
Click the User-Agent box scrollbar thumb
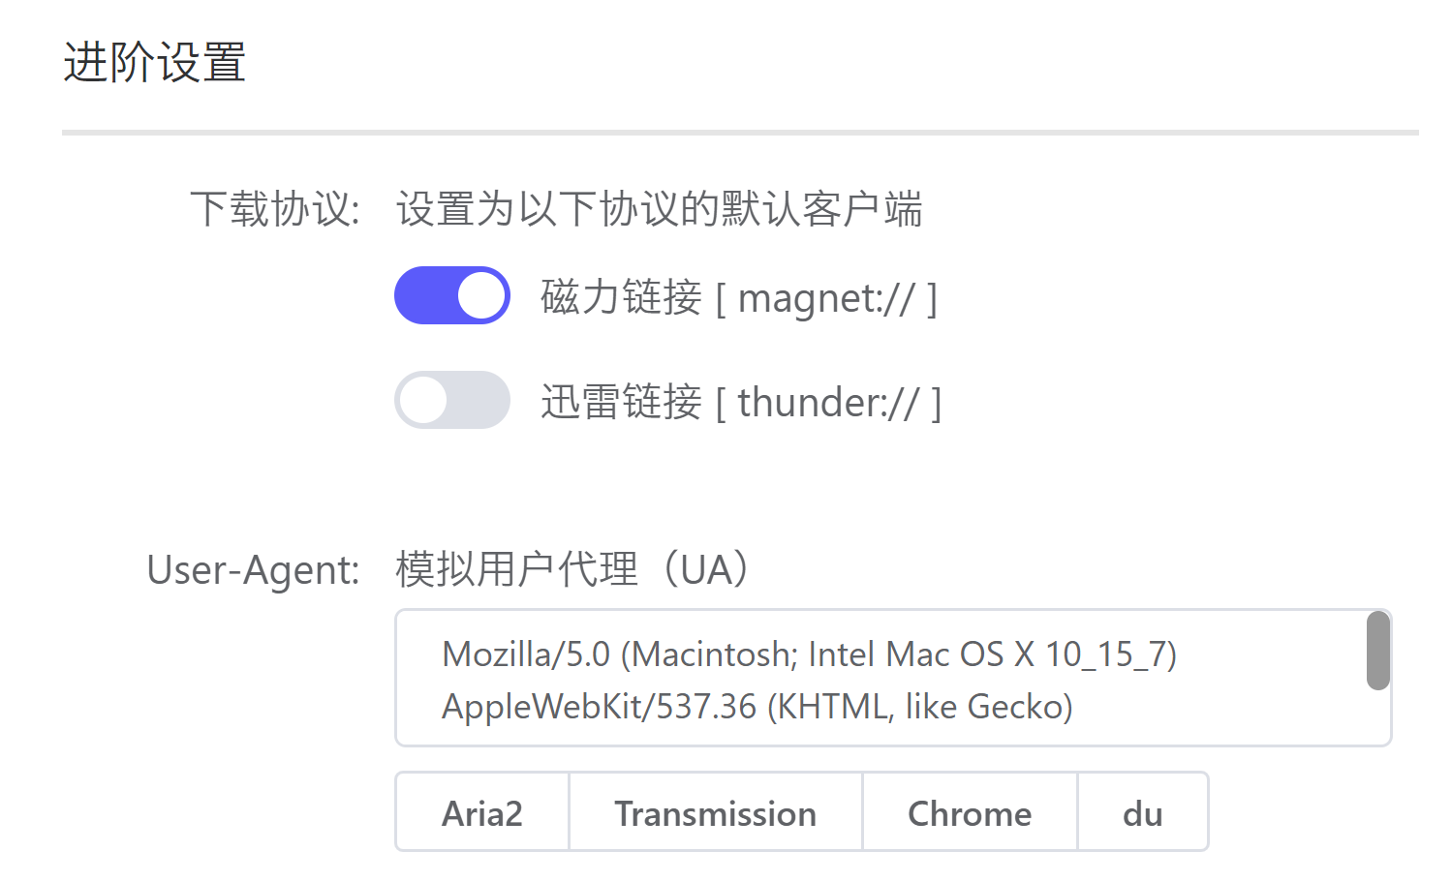click(x=1377, y=651)
